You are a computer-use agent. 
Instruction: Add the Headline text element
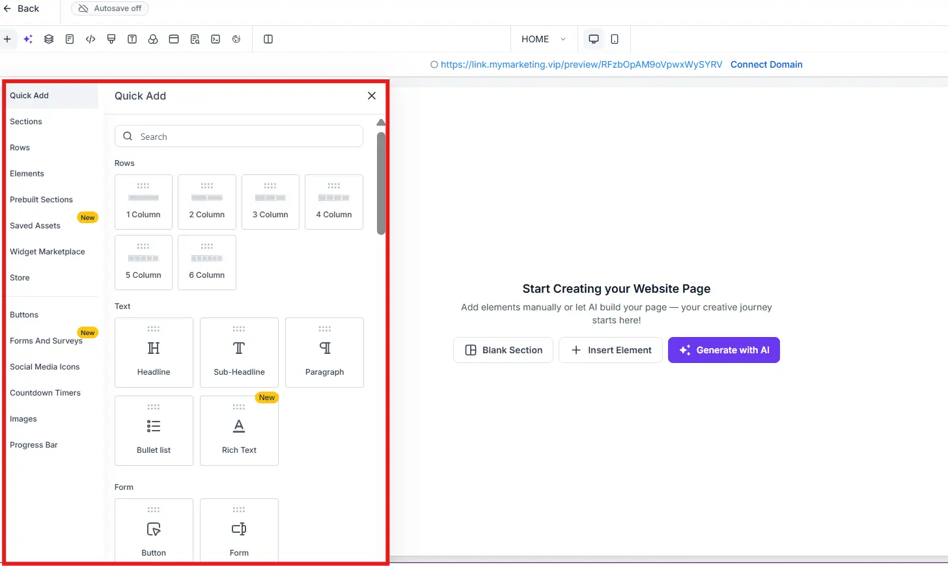154,353
